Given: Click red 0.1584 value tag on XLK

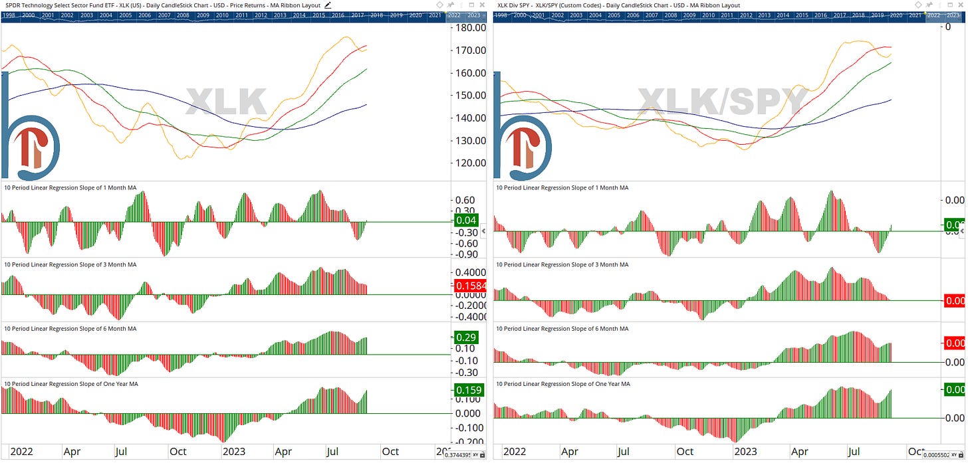Looking at the screenshot, I should click(x=469, y=286).
